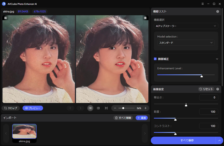Click the 89.04KB file size label

tap(23, 11)
